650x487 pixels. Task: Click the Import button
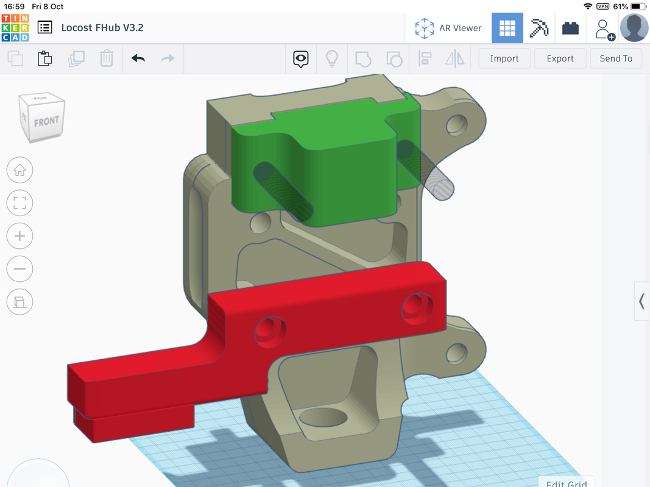point(504,58)
